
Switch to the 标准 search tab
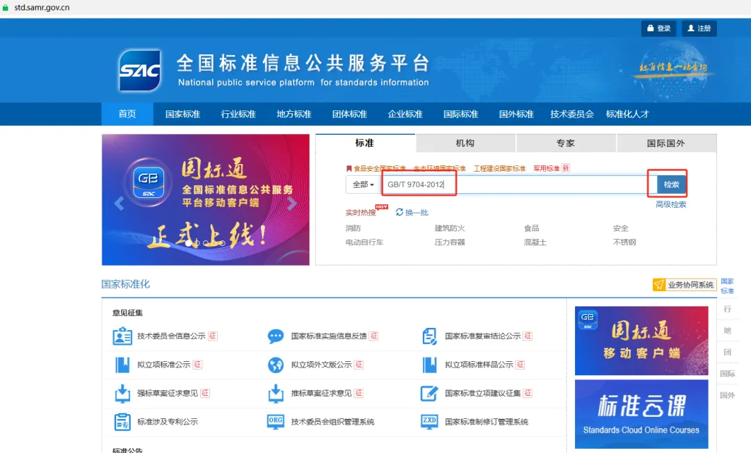tap(365, 143)
